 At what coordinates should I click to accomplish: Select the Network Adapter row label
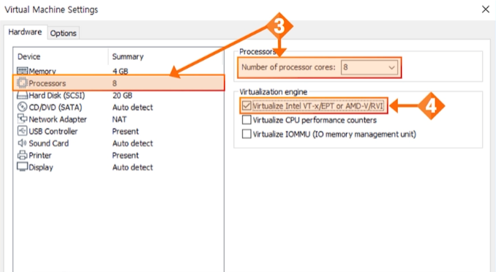(58, 119)
